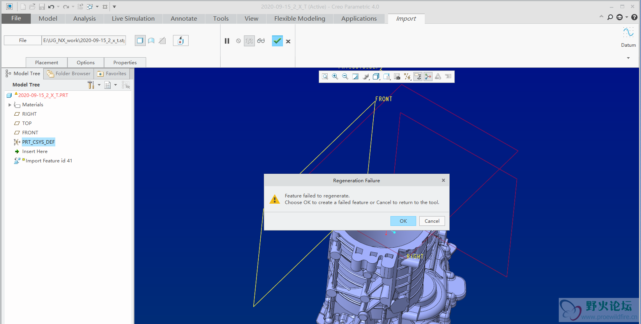Click the Repaint icon in graphics toolbar
Viewport: 641px width, 324px height.
click(x=355, y=77)
